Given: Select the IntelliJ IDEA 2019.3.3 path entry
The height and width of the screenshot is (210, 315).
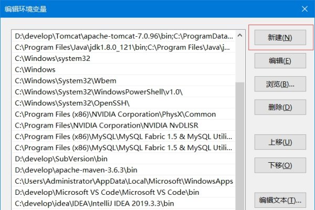Looking at the screenshot, I should [94, 203].
